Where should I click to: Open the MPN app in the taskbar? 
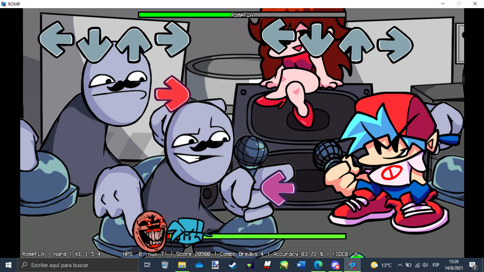point(267,265)
